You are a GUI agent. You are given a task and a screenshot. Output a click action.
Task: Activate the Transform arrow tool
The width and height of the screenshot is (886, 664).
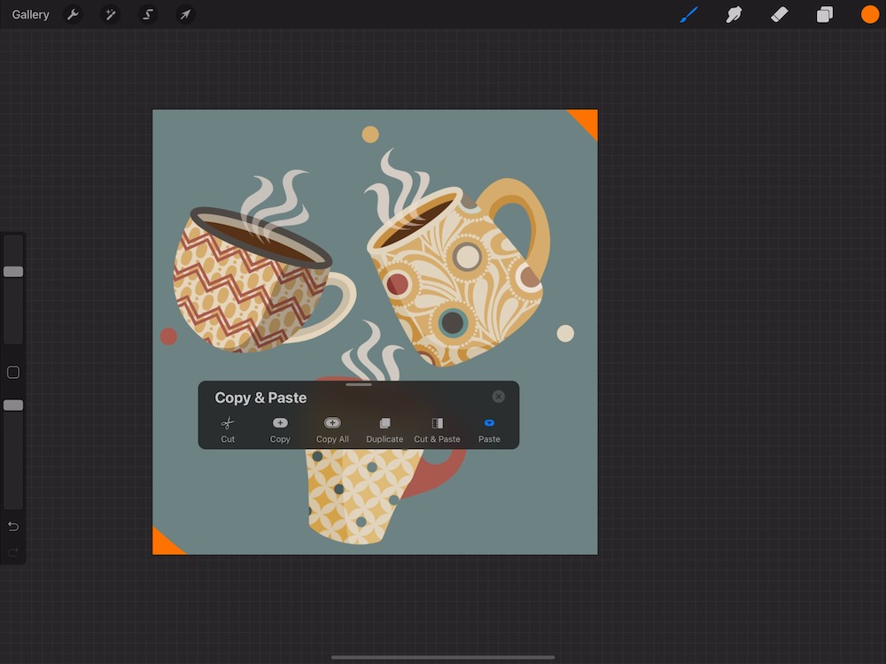click(x=185, y=15)
